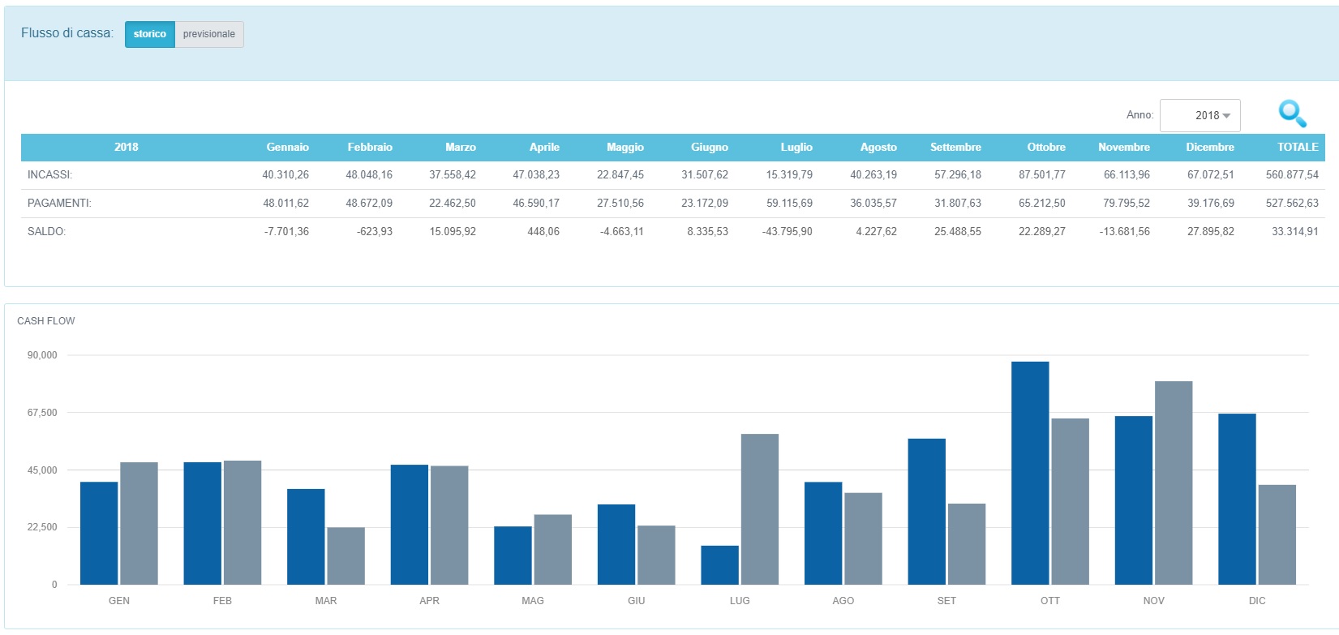Screen dimensions: 1339x635
Task: Click the blue incassi bar for DIC
Action: point(1237,499)
